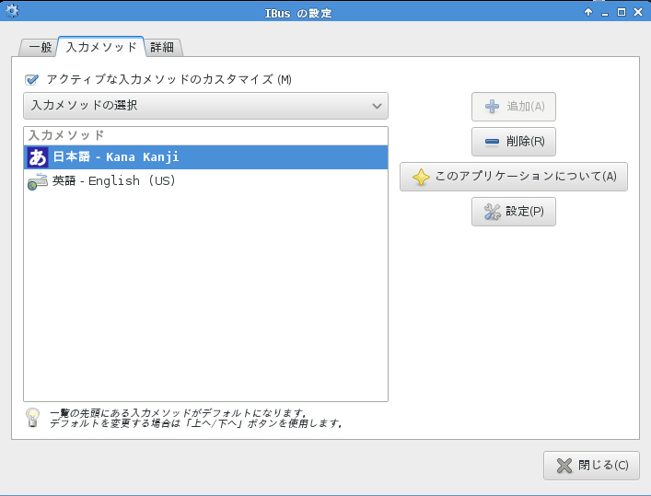The width and height of the screenshot is (651, 496).
Task: Open the window menu gear icon in title bar
Action: pyautogui.click(x=11, y=12)
